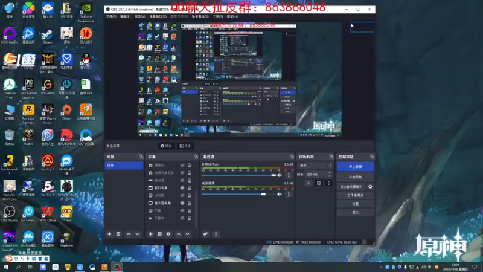
Task: Add a new scene in the Scenes panel
Action: point(109,234)
